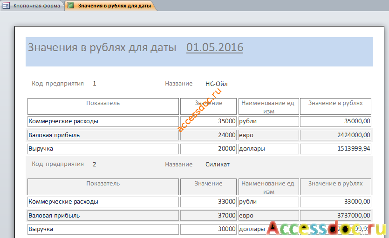Click the form icon on Кнопочная форма tab
The height and width of the screenshot is (238, 389).
[6, 6]
